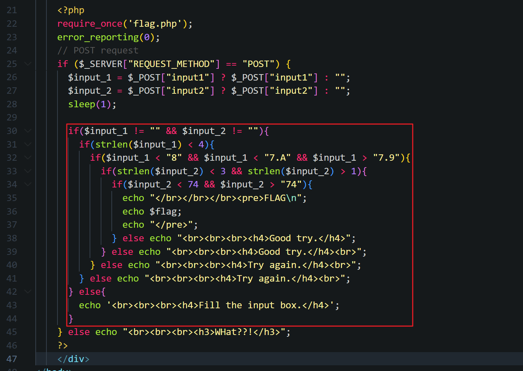The height and width of the screenshot is (371, 523).
Task: Click the "REQUEST_METHOD" string
Action: click(x=171, y=64)
